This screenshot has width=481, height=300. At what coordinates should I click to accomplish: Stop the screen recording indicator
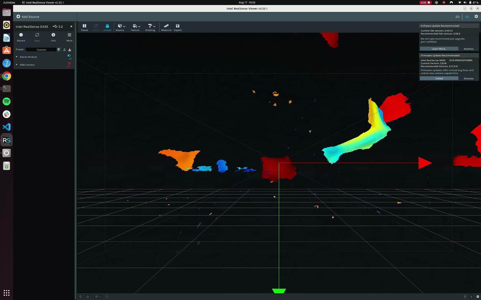tap(425, 2)
